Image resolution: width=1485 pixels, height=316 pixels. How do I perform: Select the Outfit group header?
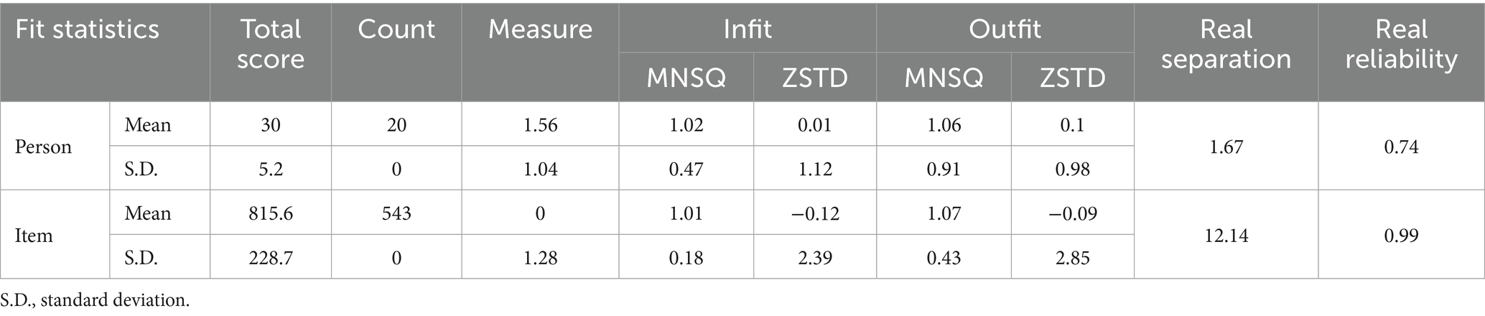[1005, 29]
